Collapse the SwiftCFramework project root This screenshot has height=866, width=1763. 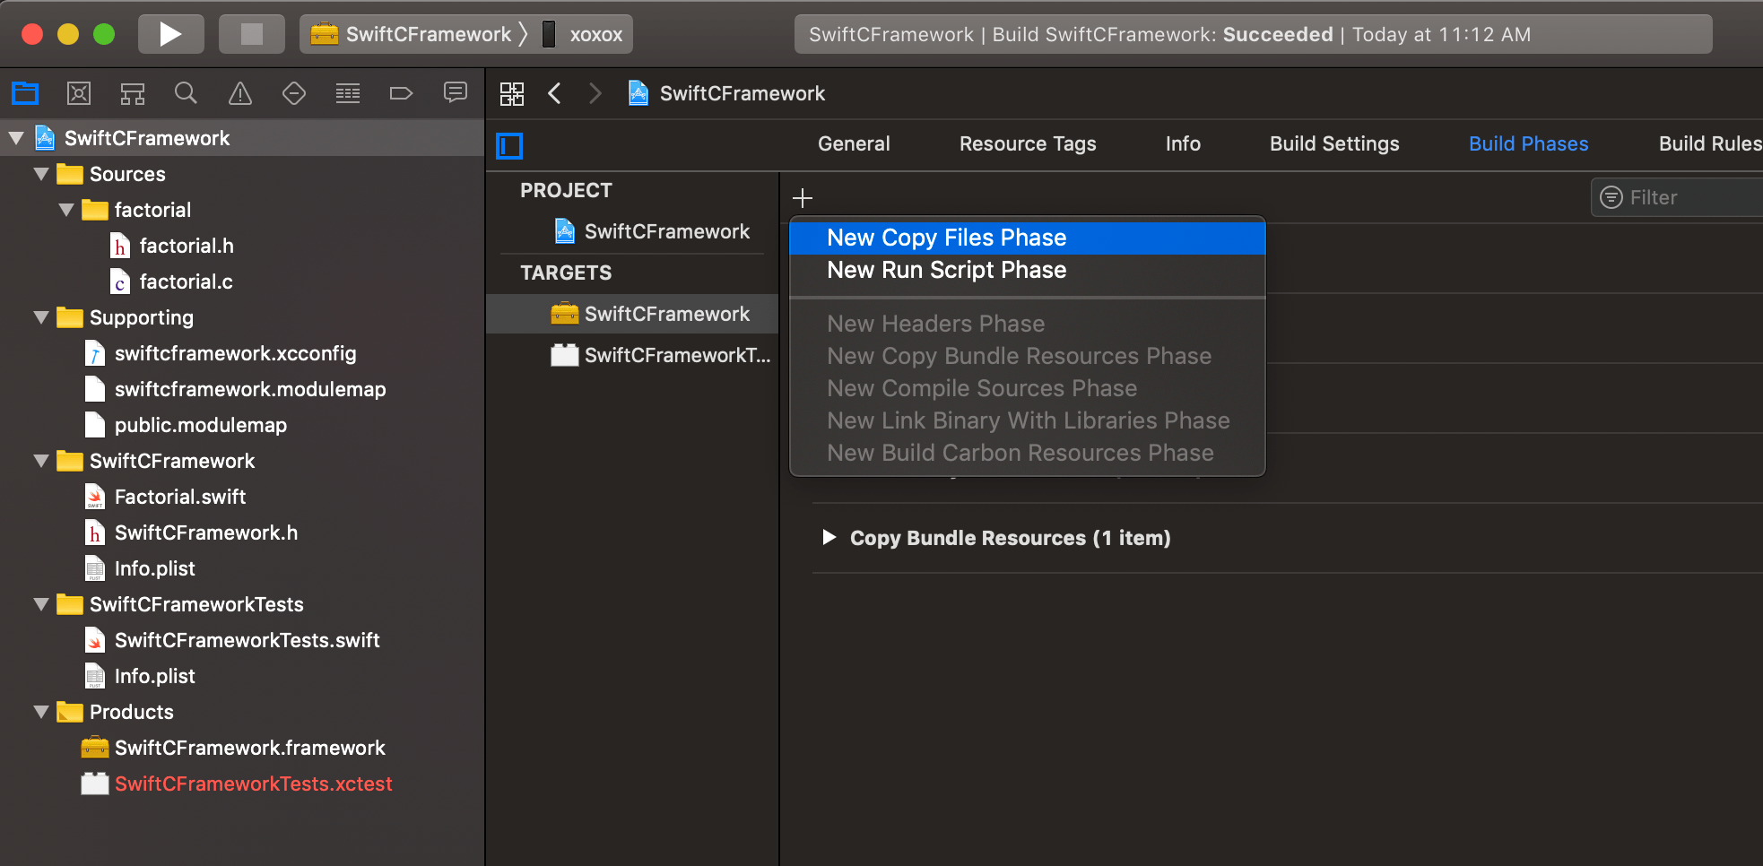click(x=16, y=138)
